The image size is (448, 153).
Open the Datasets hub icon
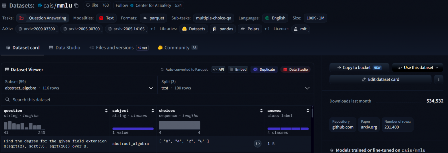coord(4,5)
